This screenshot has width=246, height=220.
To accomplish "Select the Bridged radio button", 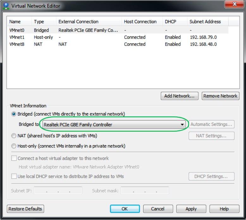I will pyautogui.click(x=14, y=114).
